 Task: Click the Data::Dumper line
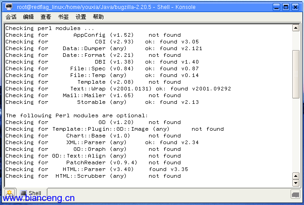pos(104,48)
